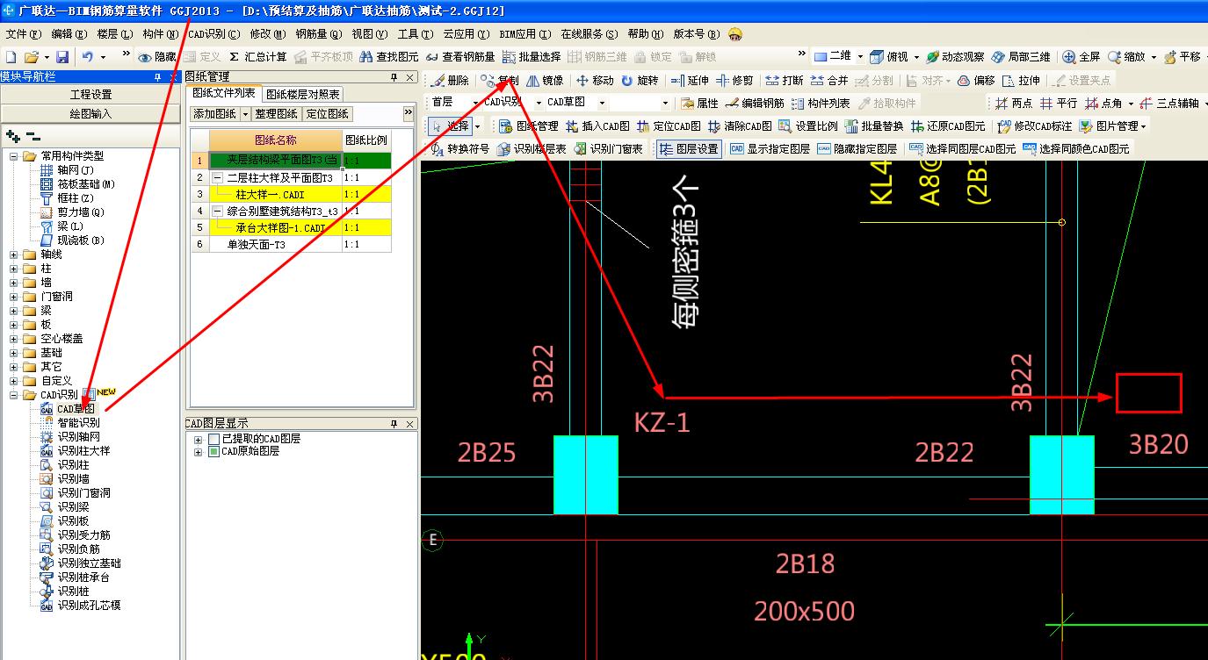Screen dimensions: 1208x660
Task: Click 转换符号 convert symbol tool
Action: click(x=460, y=148)
